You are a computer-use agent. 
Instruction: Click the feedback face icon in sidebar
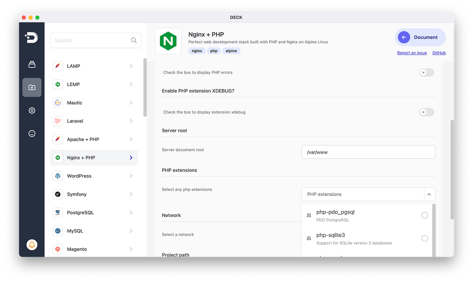coord(32,133)
